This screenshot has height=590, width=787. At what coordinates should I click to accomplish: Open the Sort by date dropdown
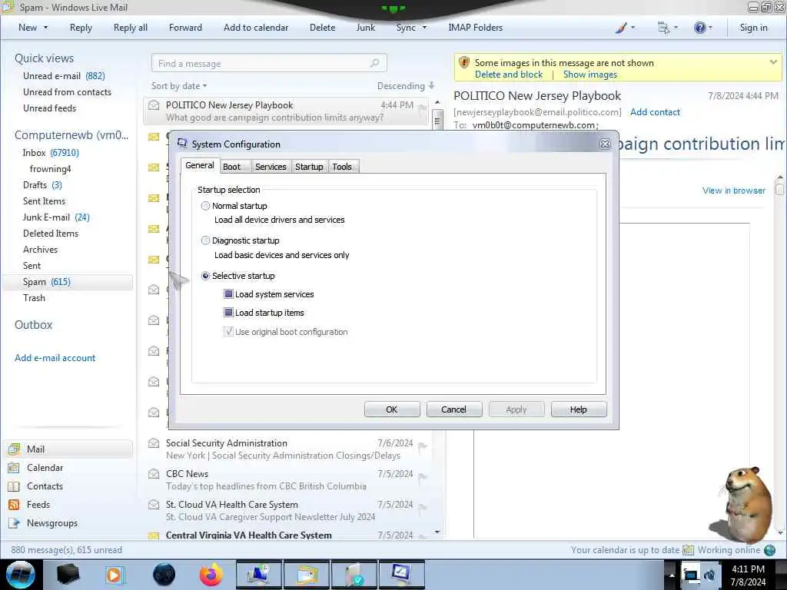point(179,86)
